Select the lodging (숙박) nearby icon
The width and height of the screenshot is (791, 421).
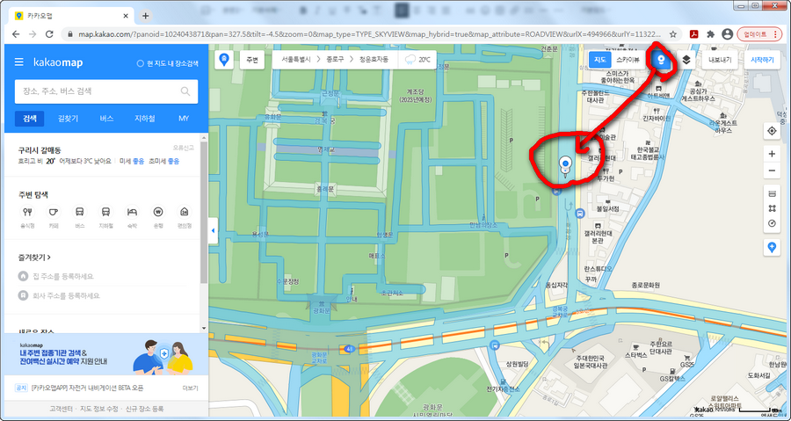pos(132,212)
